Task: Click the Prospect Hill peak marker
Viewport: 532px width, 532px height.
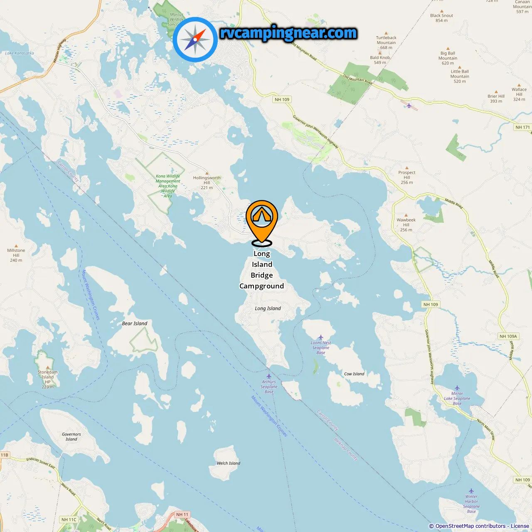Action: [x=407, y=168]
